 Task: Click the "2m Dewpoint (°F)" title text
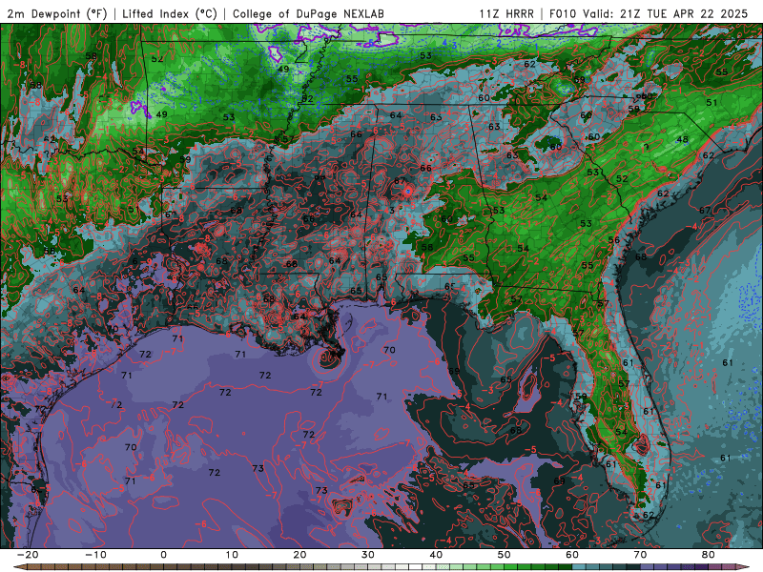click(x=56, y=14)
